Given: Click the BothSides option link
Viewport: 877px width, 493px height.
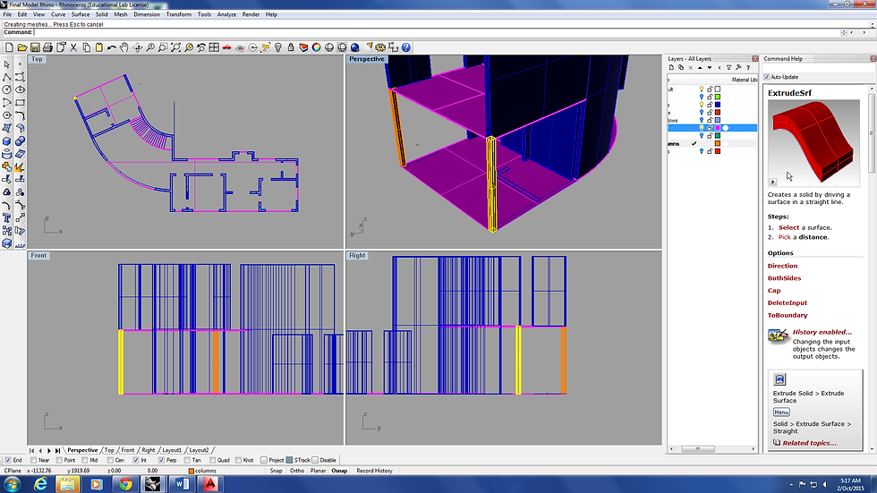Looking at the screenshot, I should coord(784,278).
